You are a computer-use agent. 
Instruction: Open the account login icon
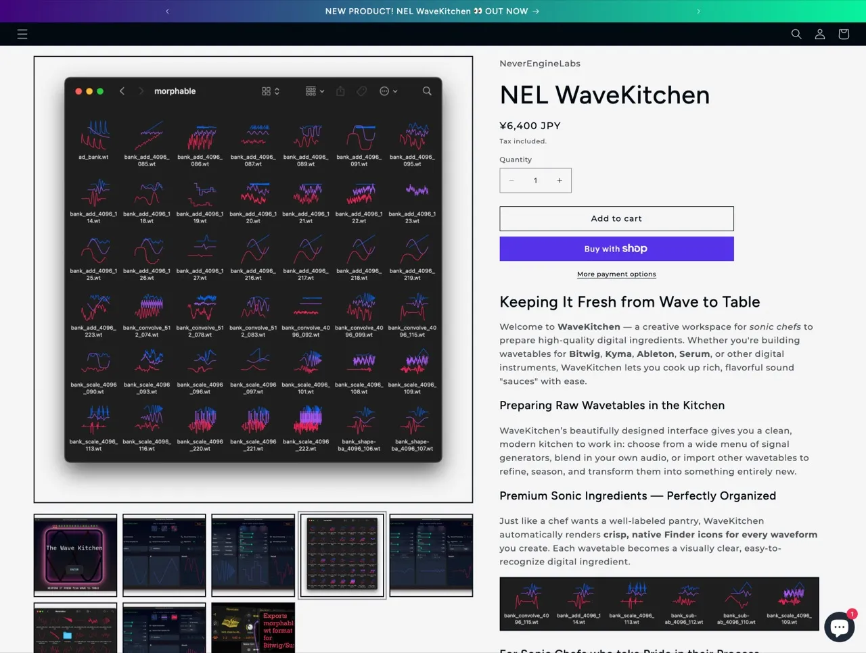coord(819,34)
